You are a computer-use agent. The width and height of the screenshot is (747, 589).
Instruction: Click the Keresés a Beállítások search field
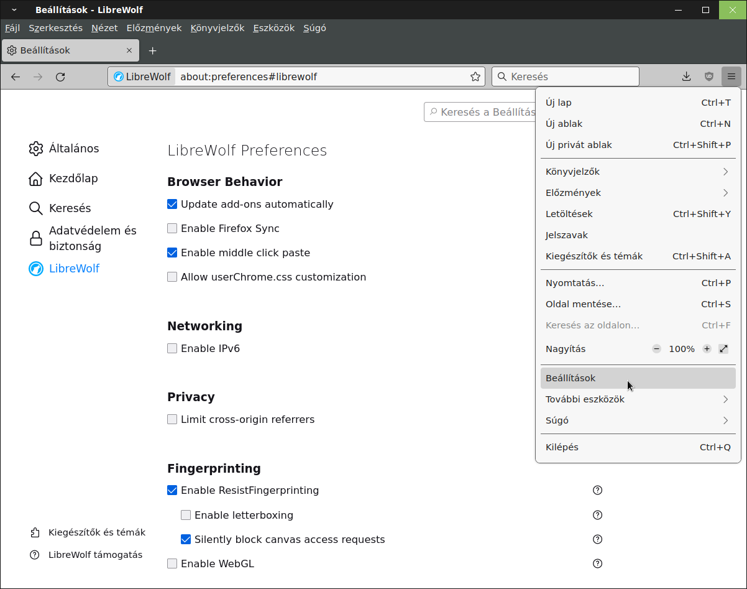click(x=480, y=112)
